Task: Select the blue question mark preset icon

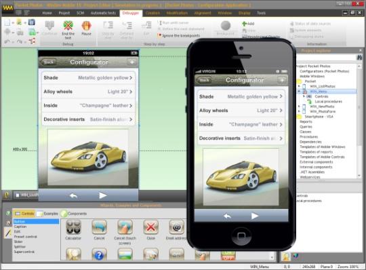Action: 99,254
